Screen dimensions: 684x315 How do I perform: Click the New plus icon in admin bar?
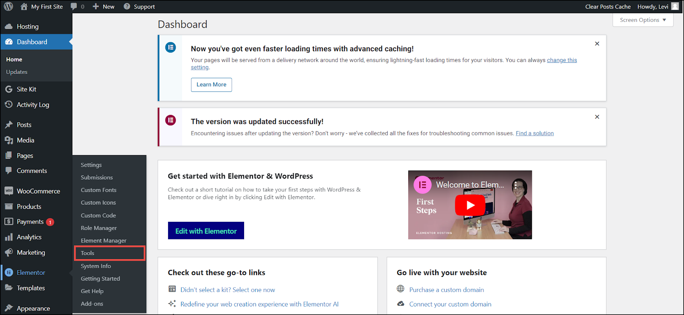tap(96, 6)
